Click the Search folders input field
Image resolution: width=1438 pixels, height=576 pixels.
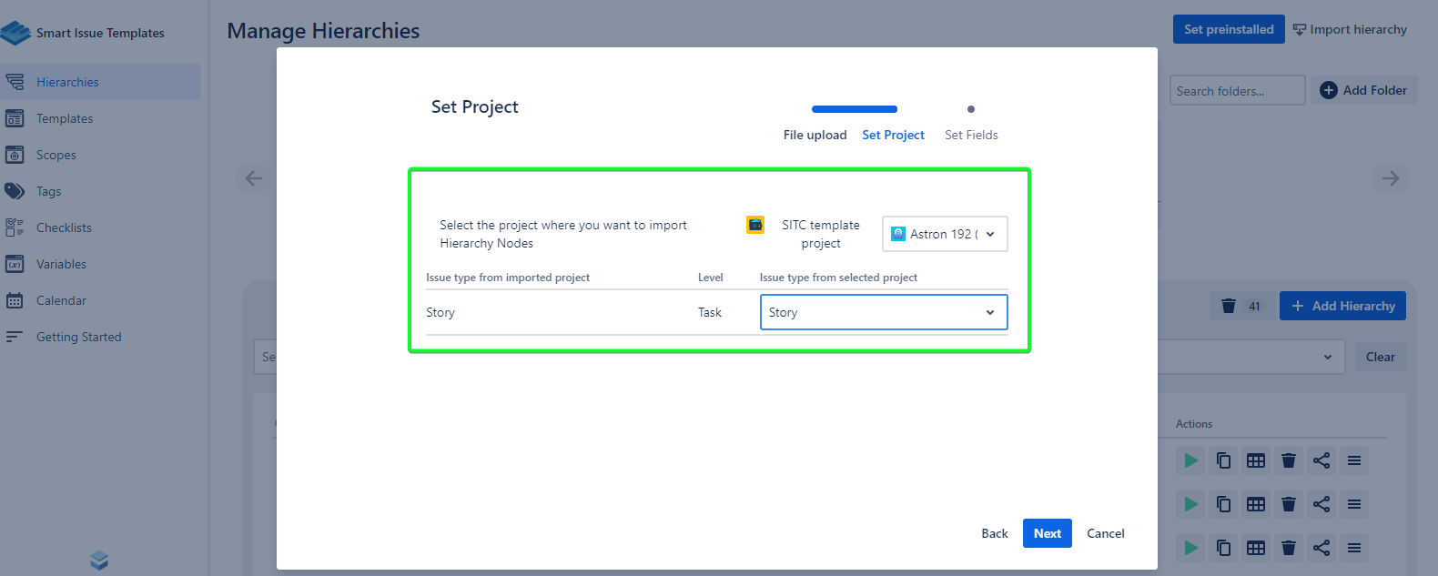click(1236, 91)
